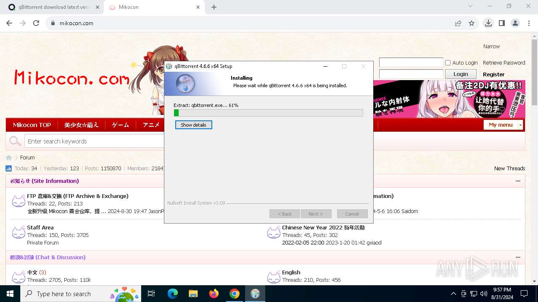Screen dimensions: 538x302
Task: Click the taskbar clock showing 9:57 PM
Action: tap(502, 294)
